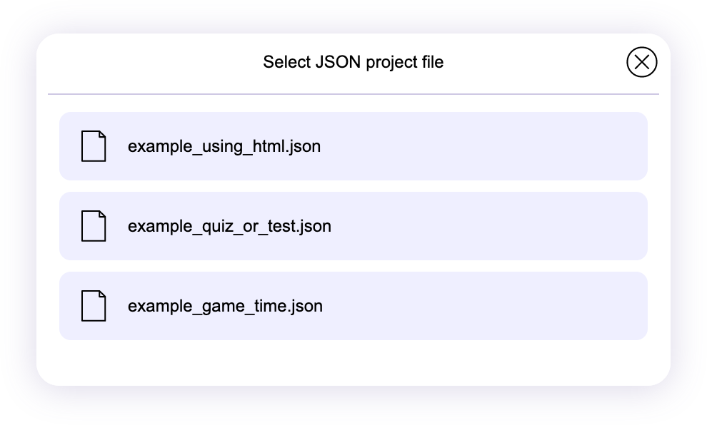Select the page icon next to example_game_time.json

tap(94, 306)
